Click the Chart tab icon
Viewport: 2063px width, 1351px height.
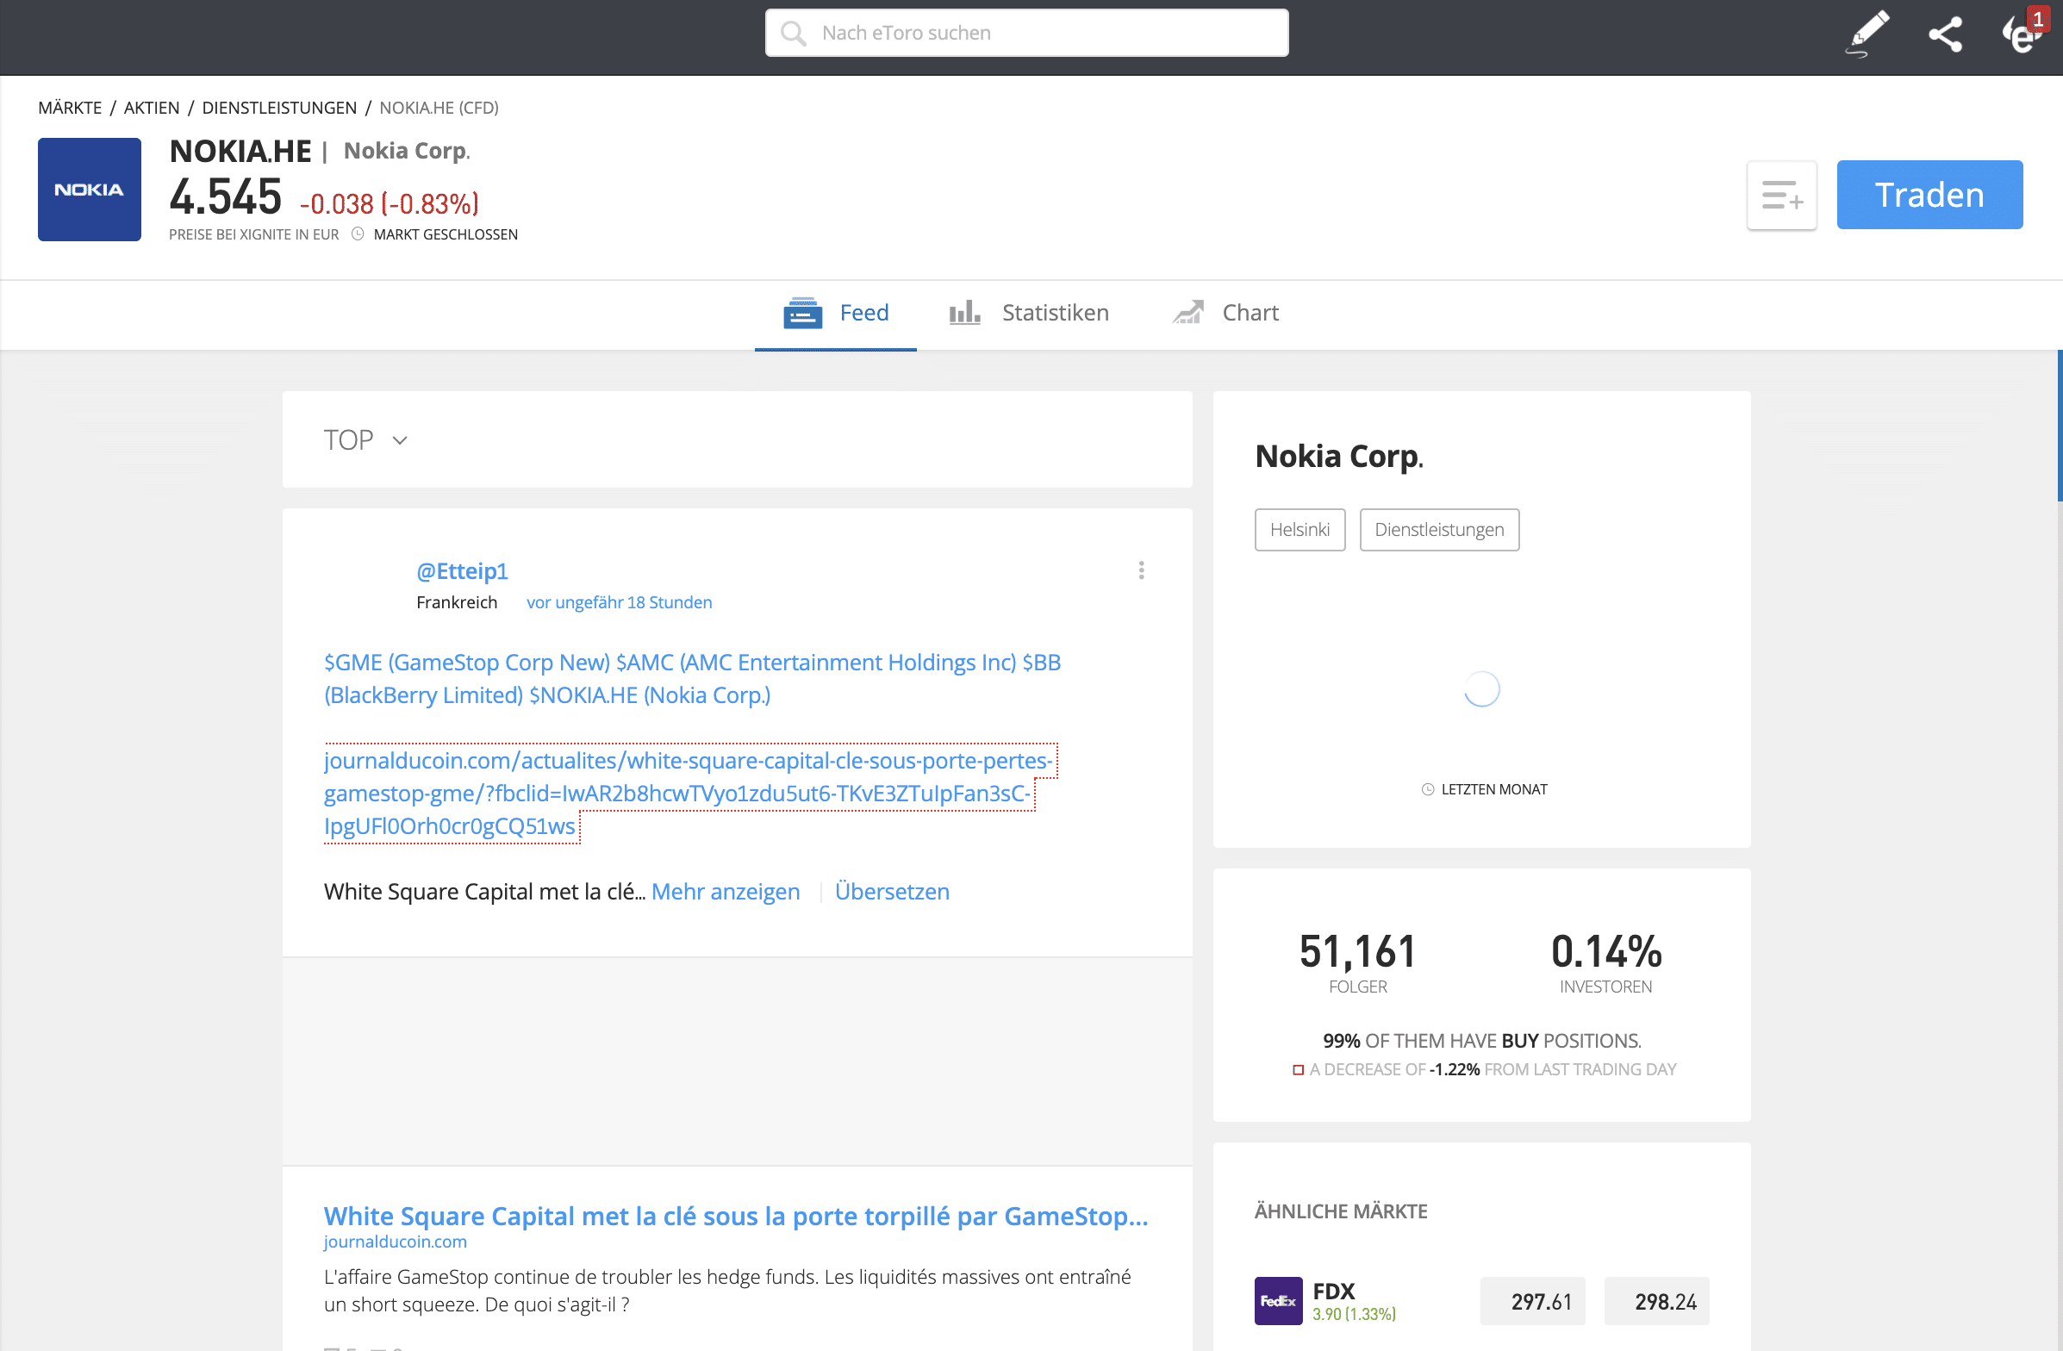click(x=1188, y=313)
